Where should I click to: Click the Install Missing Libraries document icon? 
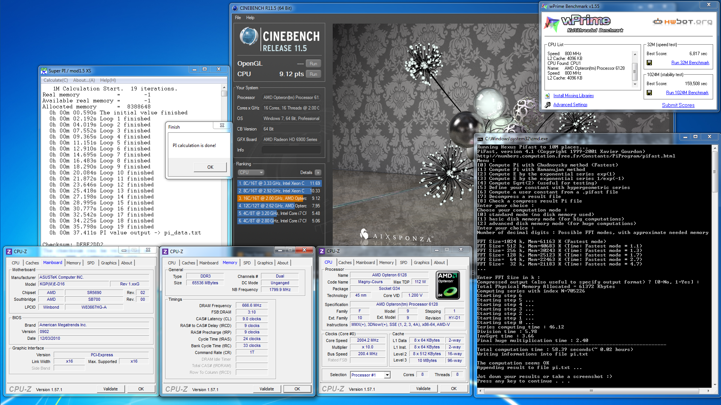pyautogui.click(x=548, y=96)
